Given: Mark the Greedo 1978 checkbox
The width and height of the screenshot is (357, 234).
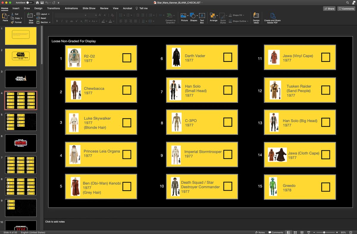Looking at the screenshot, I should pos(326,187).
